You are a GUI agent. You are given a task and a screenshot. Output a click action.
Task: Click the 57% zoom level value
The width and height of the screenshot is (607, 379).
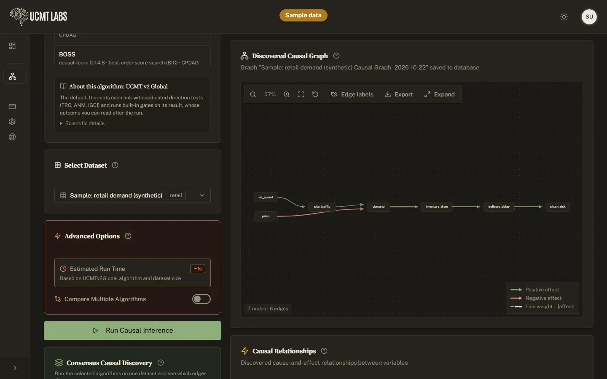click(x=270, y=94)
